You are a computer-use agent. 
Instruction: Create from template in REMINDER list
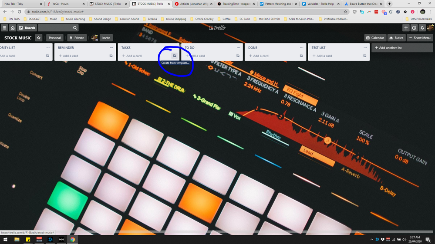pos(111,56)
